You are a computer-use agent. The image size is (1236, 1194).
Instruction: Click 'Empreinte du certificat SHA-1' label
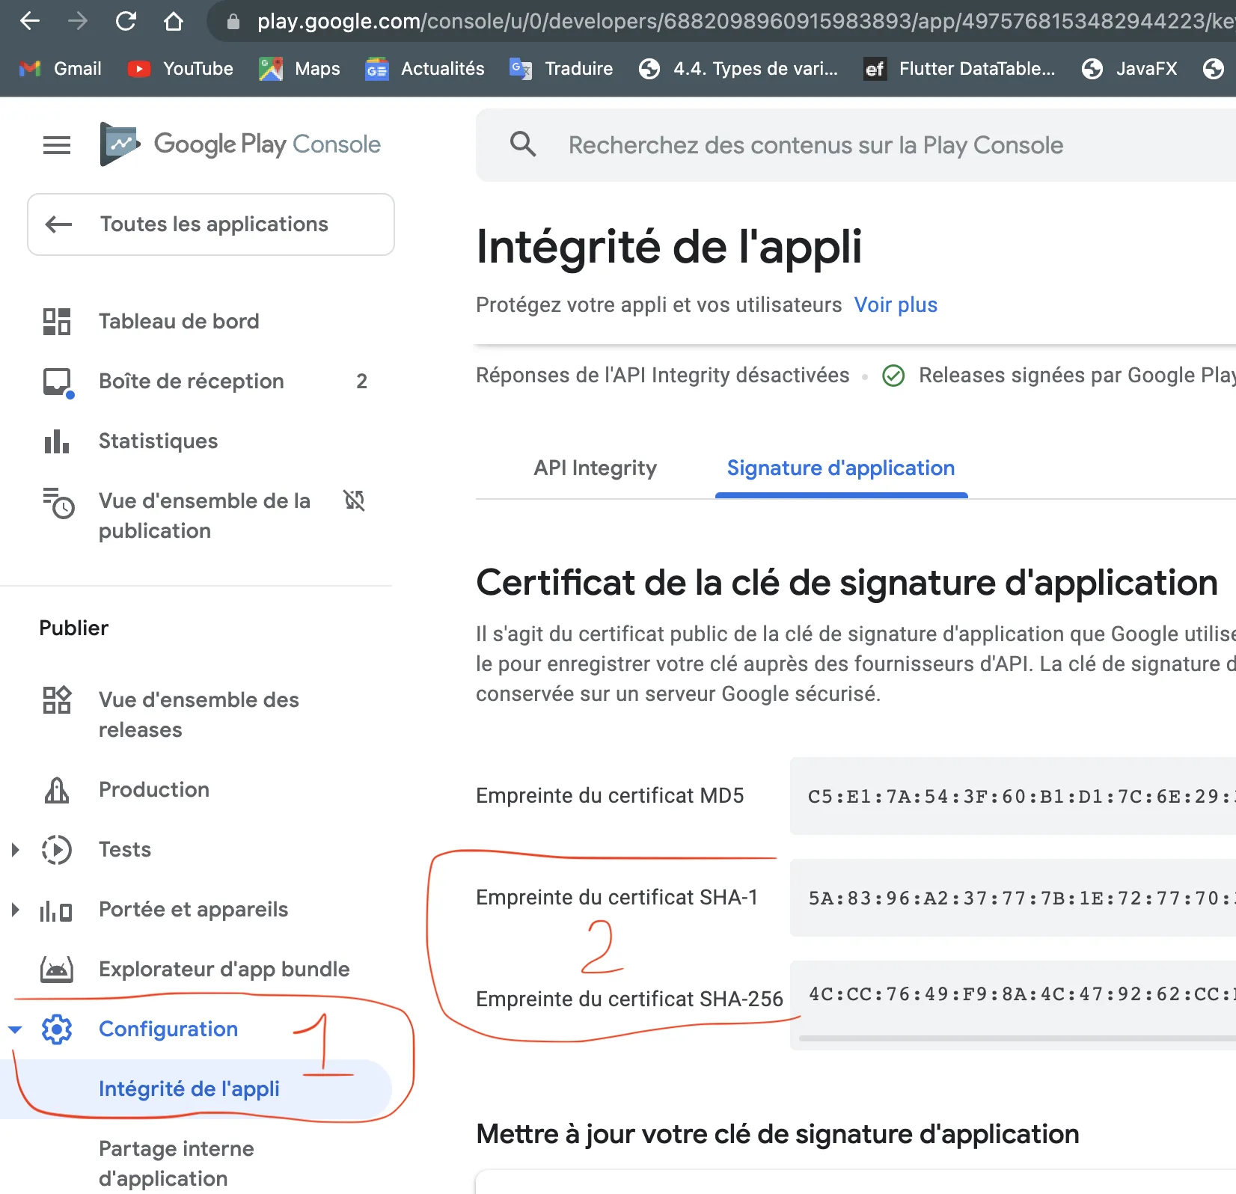click(x=617, y=898)
